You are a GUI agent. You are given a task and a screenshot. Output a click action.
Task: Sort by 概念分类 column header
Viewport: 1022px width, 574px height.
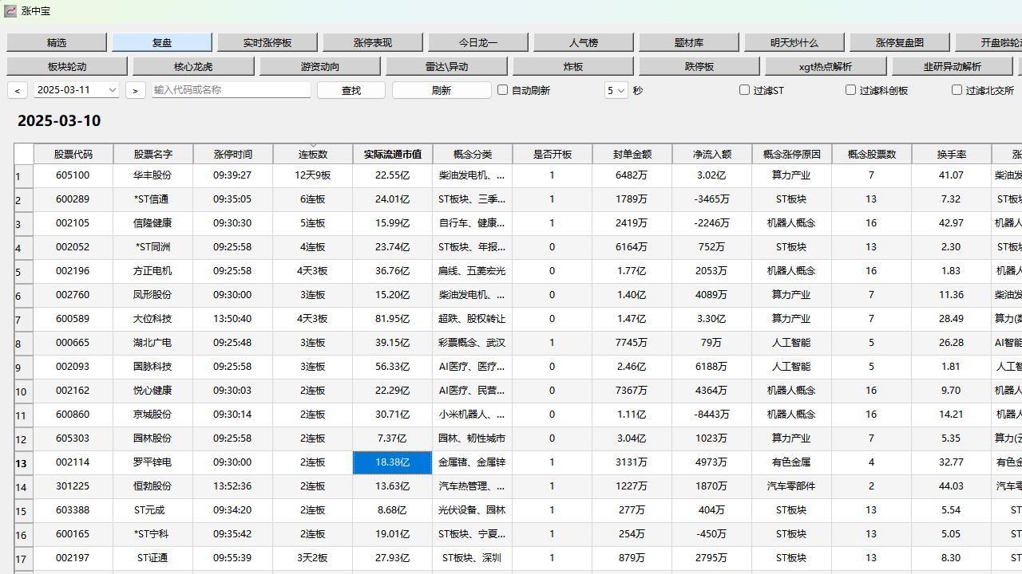coord(473,154)
